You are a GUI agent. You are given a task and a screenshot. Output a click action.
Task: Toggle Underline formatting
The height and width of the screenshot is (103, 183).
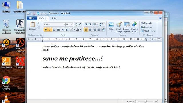[54, 30]
